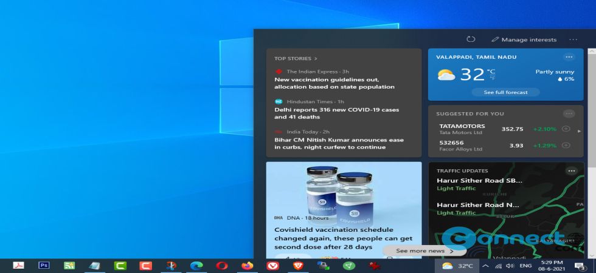Launch Firefox from the taskbar
The height and width of the screenshot is (273, 596).
247,265
